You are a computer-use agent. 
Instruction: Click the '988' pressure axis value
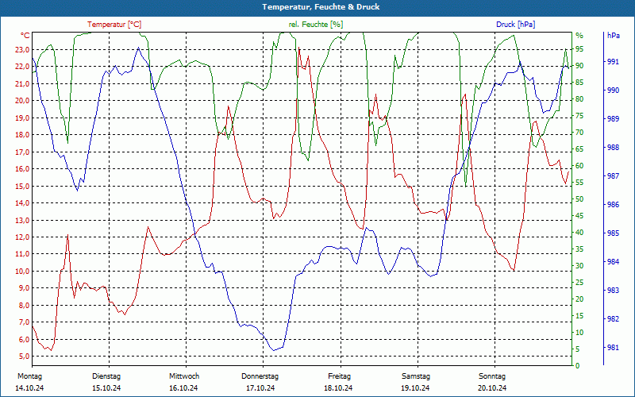click(613, 148)
